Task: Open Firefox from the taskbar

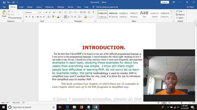Action: click(81, 107)
